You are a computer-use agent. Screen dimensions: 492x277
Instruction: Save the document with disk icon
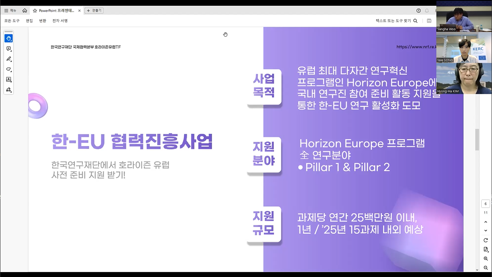(429, 20)
